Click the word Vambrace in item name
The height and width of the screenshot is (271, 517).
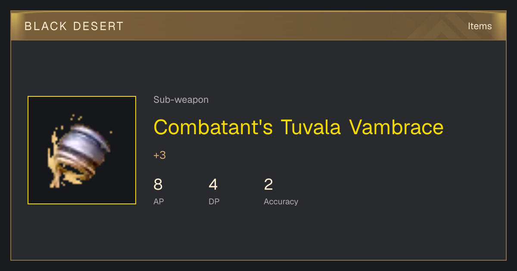(x=396, y=127)
